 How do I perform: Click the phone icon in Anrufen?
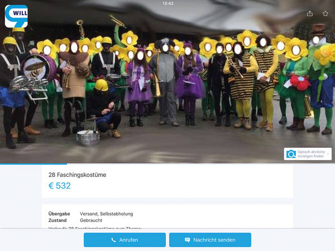coord(113,240)
